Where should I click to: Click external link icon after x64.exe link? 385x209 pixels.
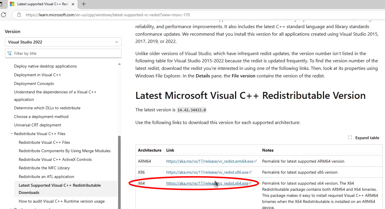(250, 183)
